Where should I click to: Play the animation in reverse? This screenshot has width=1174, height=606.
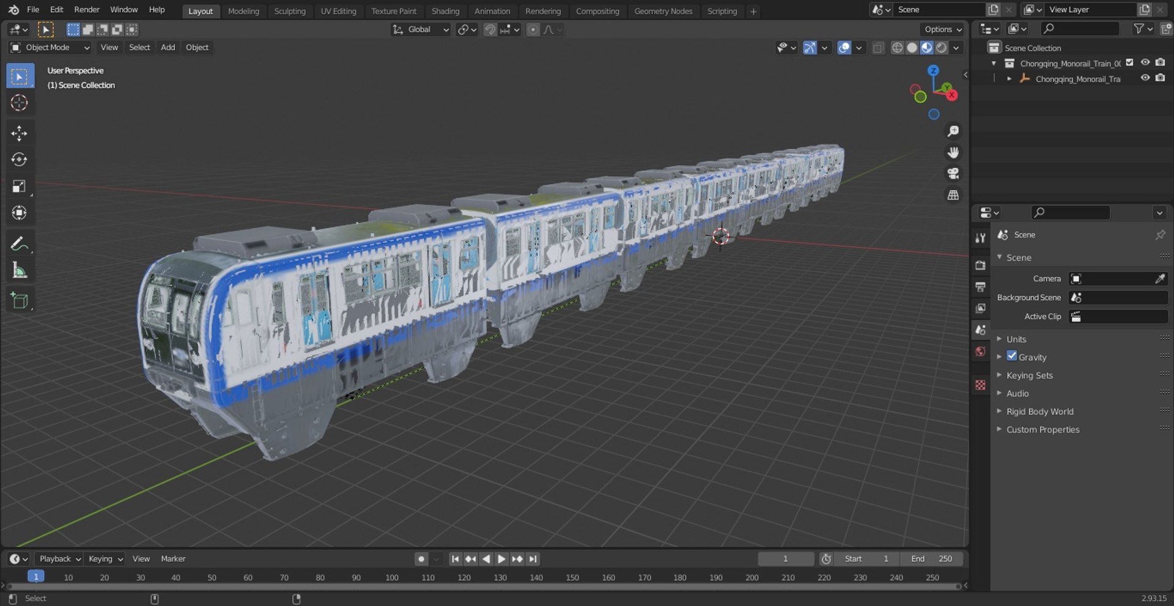(486, 559)
